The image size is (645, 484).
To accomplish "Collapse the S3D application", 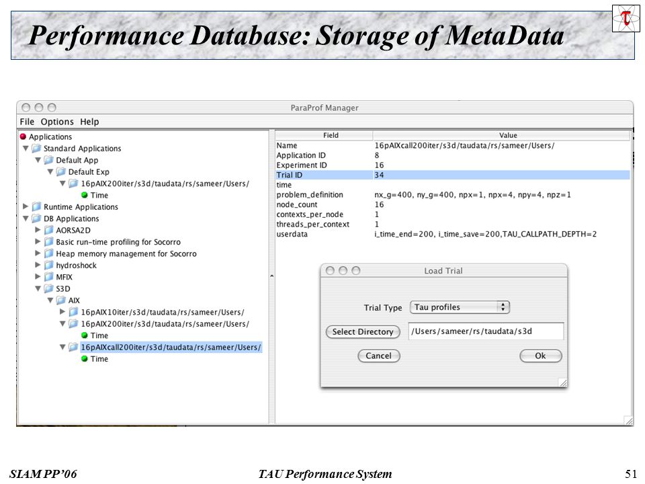I will (38, 288).
